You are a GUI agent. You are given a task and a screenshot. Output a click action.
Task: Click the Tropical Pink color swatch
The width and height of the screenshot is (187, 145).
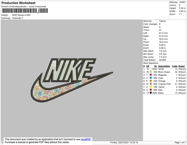pyautogui.click(x=151, y=84)
